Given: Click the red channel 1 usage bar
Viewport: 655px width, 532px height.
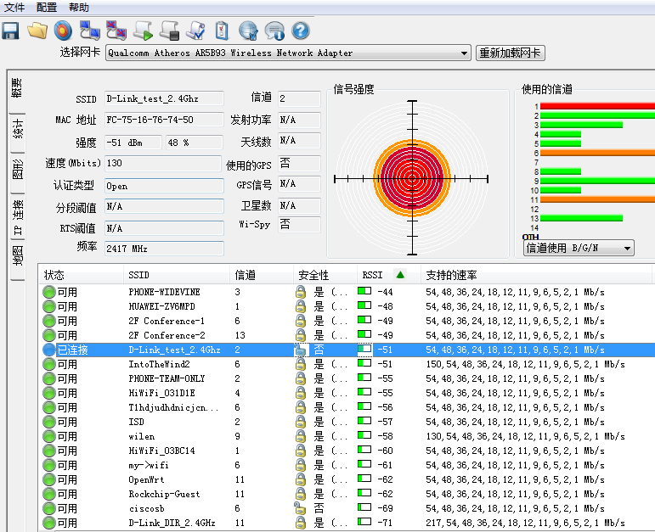Looking at the screenshot, I should (x=596, y=106).
